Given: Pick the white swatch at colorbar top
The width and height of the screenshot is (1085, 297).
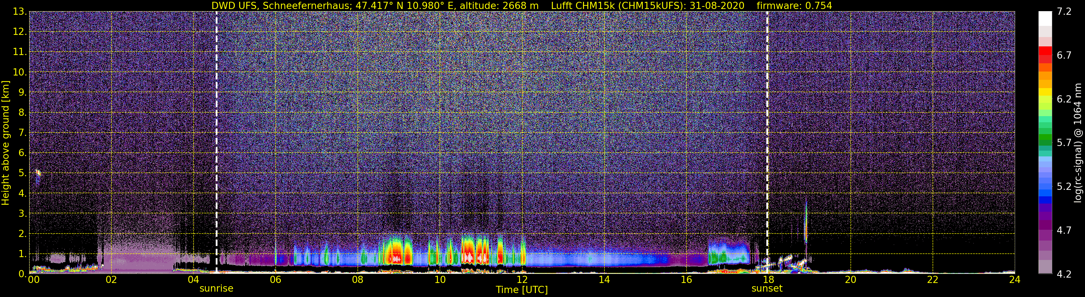Looking at the screenshot, I should pyautogui.click(x=1045, y=18).
